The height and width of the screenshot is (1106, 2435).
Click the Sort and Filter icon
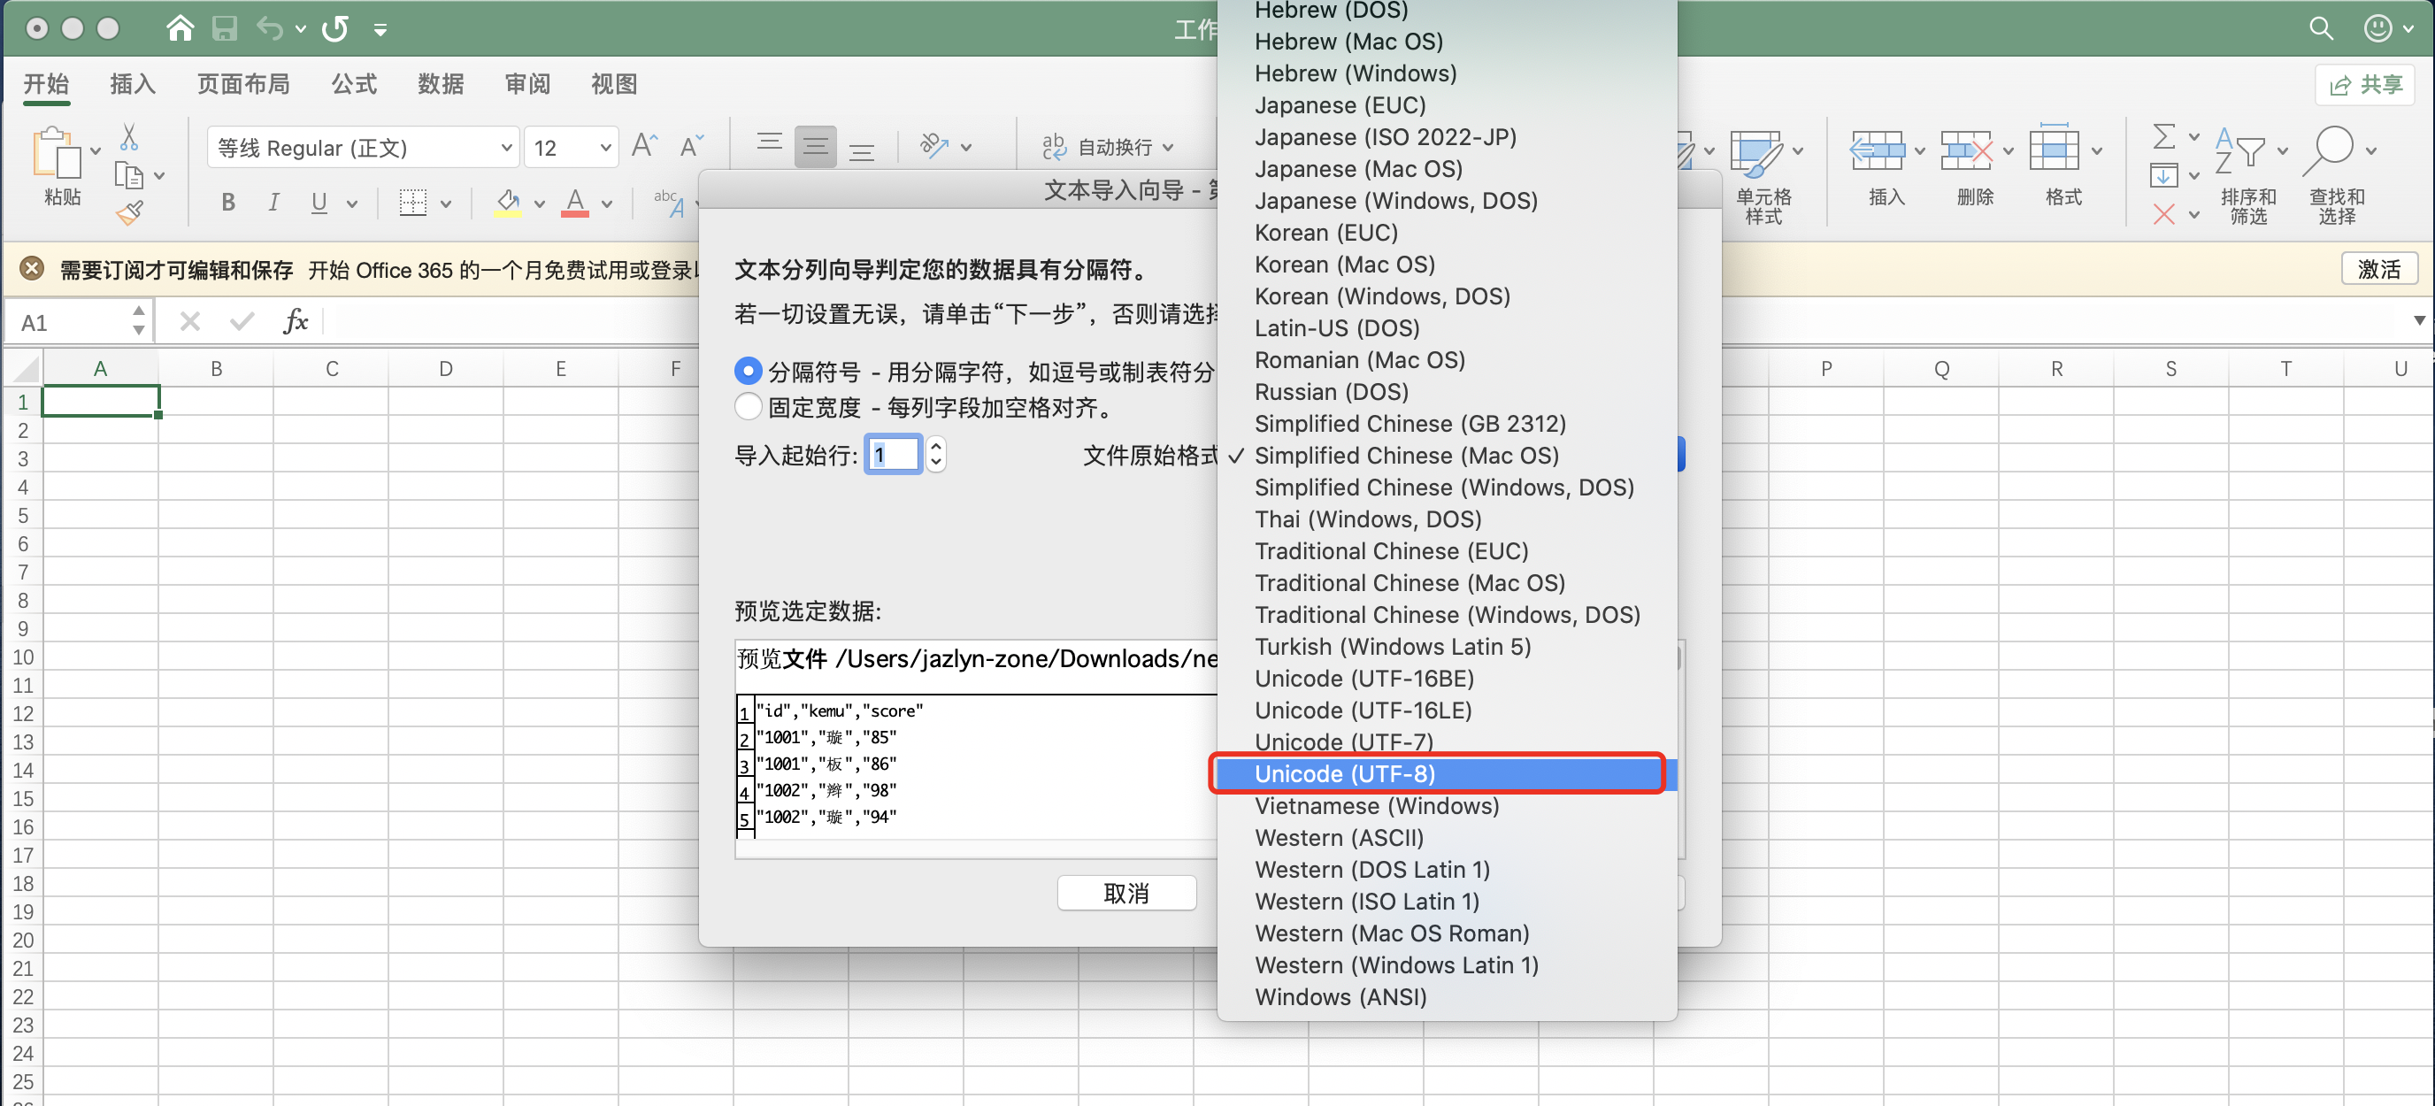[x=2239, y=151]
